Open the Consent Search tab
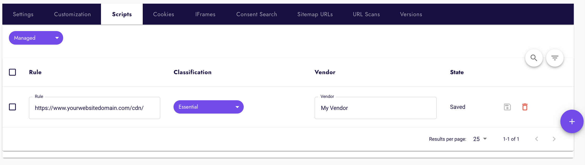This screenshot has height=165, width=585. pyautogui.click(x=256, y=14)
